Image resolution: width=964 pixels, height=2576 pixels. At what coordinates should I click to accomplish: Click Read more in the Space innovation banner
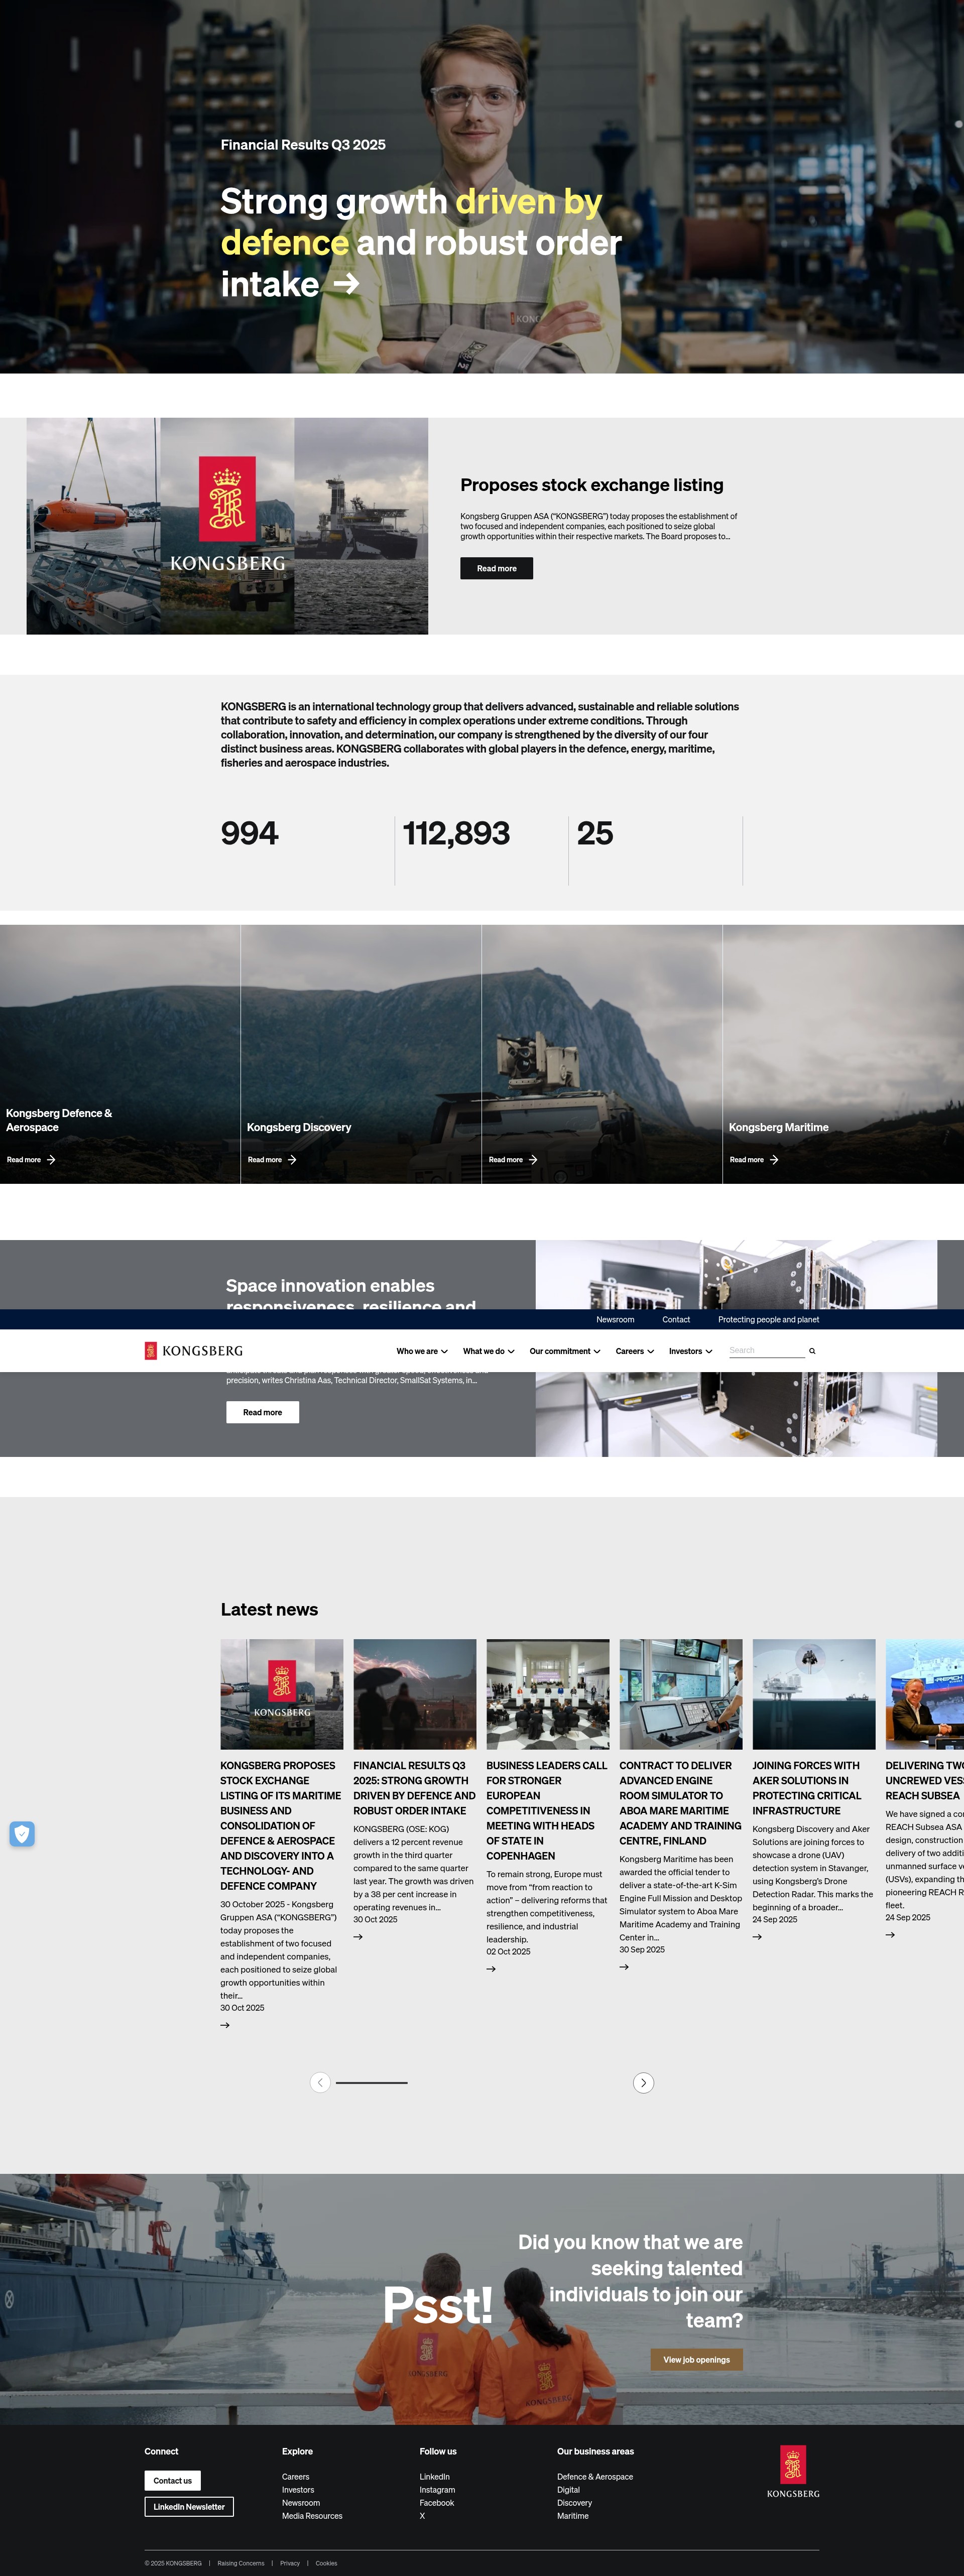click(263, 1412)
